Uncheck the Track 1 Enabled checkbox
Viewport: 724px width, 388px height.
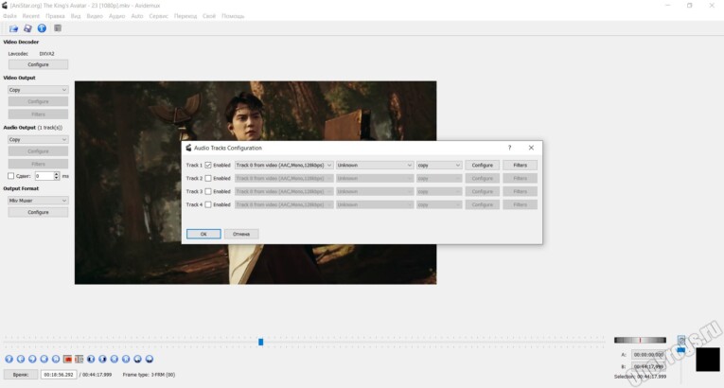tap(208, 165)
